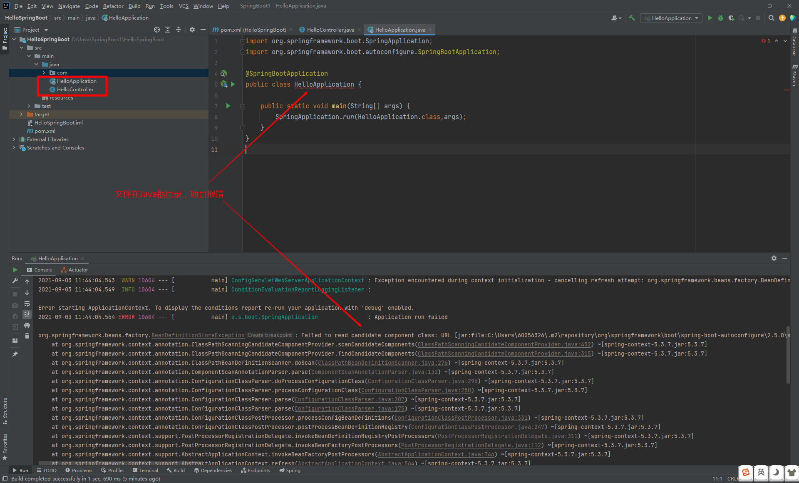
Task: Toggle scroll to end in console
Action: coord(27,314)
